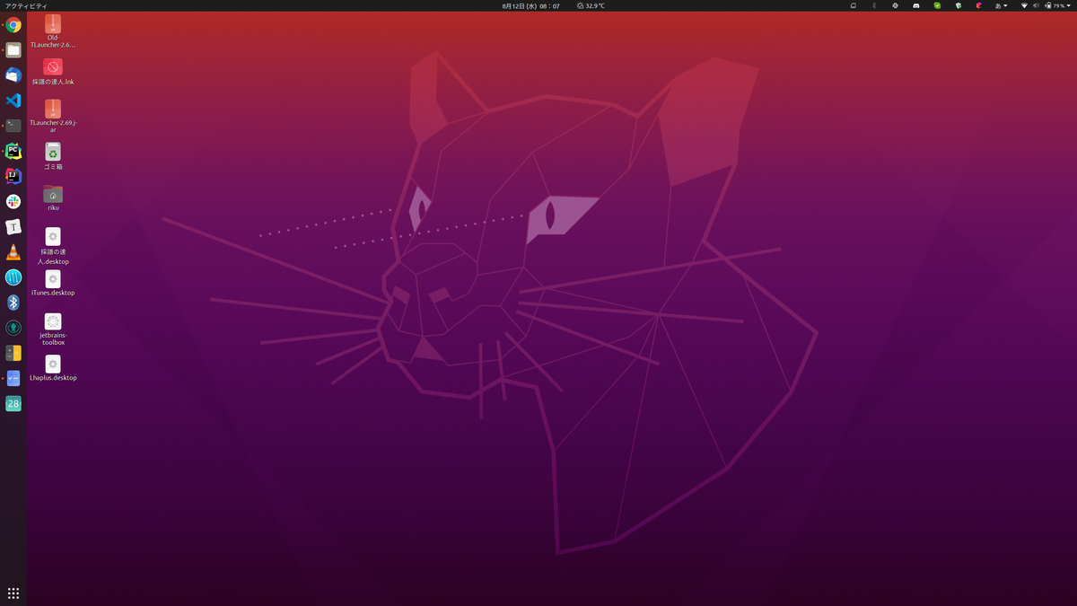Click the green tray icon
The width and height of the screenshot is (1077, 606).
937,5
